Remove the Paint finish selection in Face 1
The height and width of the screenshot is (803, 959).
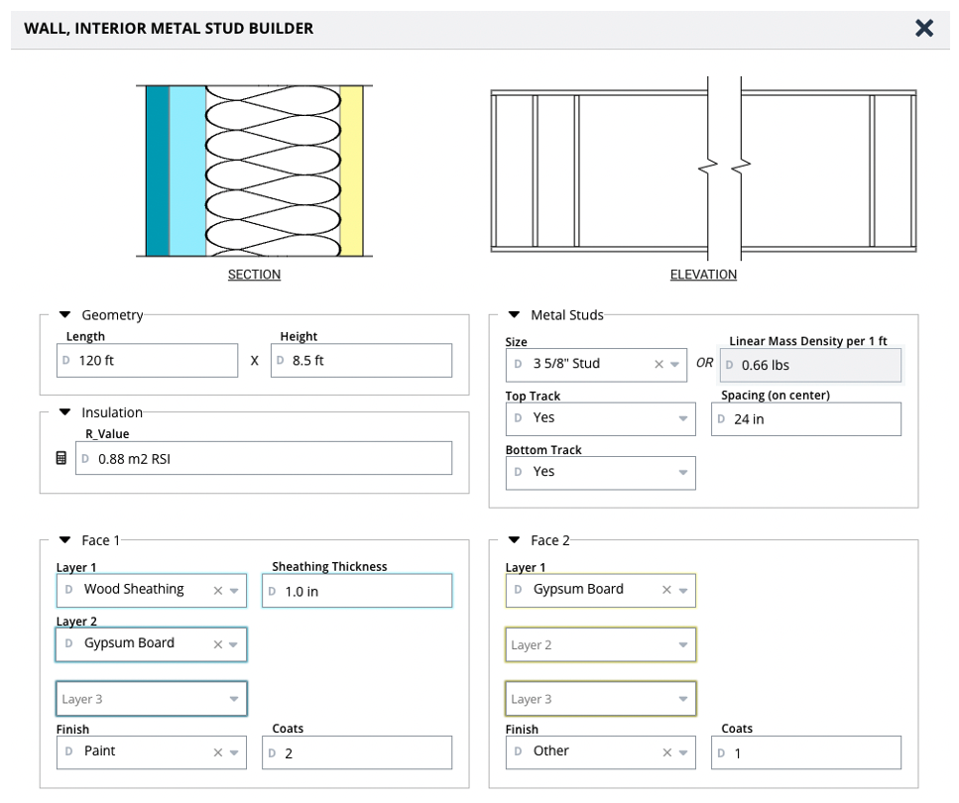pyautogui.click(x=218, y=752)
